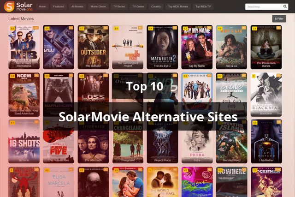Open the TV-Series menu item
Image resolution: width=295 pixels, height=197 pixels.
pos(119,6)
